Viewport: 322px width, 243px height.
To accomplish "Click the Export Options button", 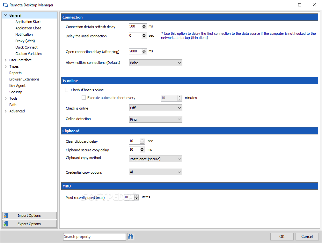I will (x=29, y=224).
